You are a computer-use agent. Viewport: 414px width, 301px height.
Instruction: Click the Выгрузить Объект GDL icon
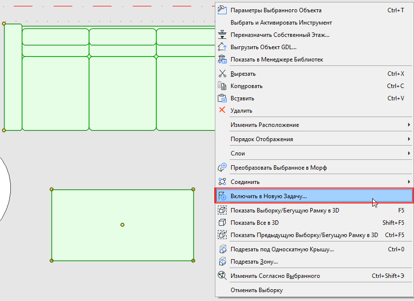[222, 47]
